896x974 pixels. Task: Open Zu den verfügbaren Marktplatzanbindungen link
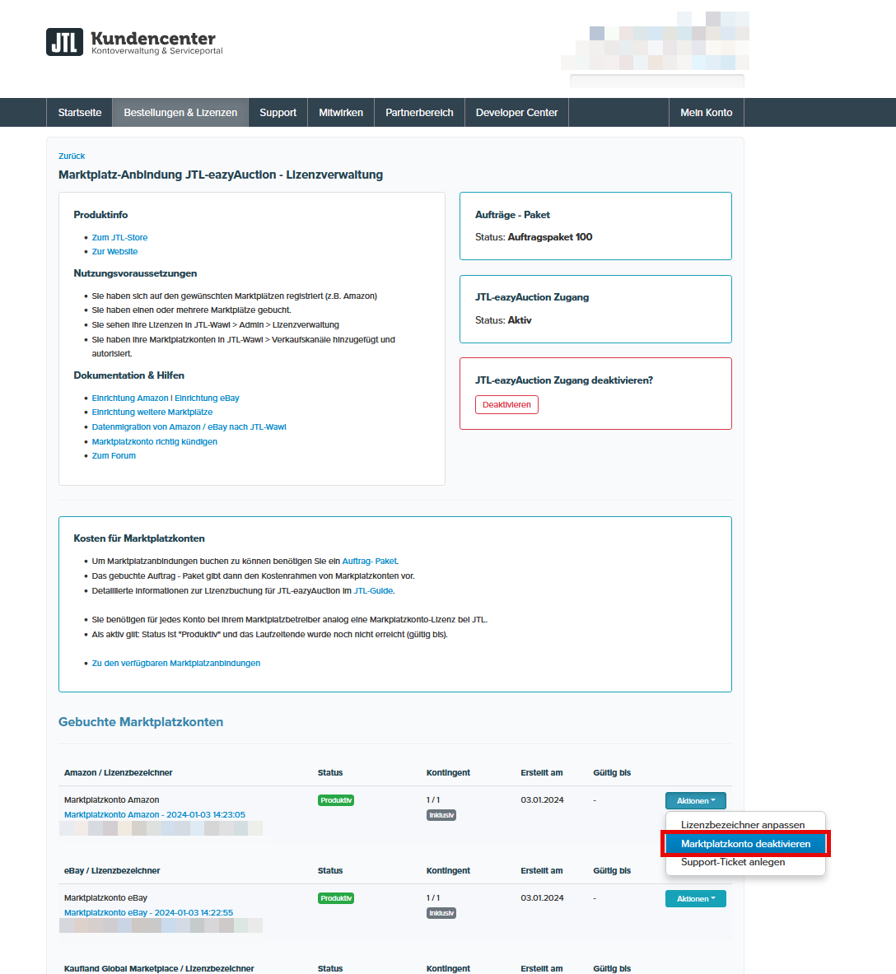(176, 664)
